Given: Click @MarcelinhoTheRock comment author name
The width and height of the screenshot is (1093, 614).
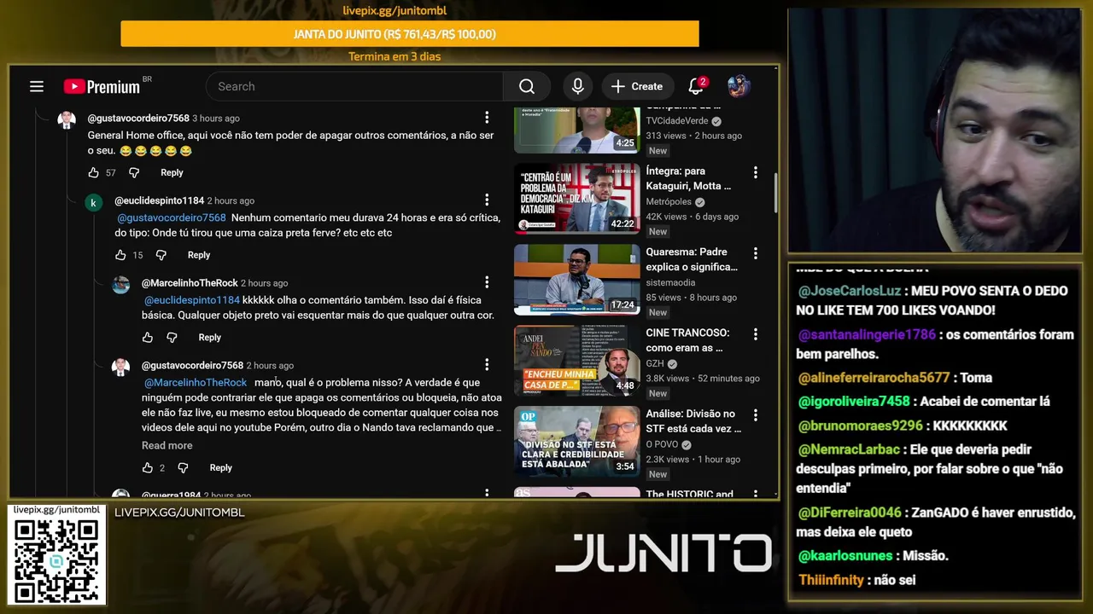Looking at the screenshot, I should pyautogui.click(x=190, y=283).
